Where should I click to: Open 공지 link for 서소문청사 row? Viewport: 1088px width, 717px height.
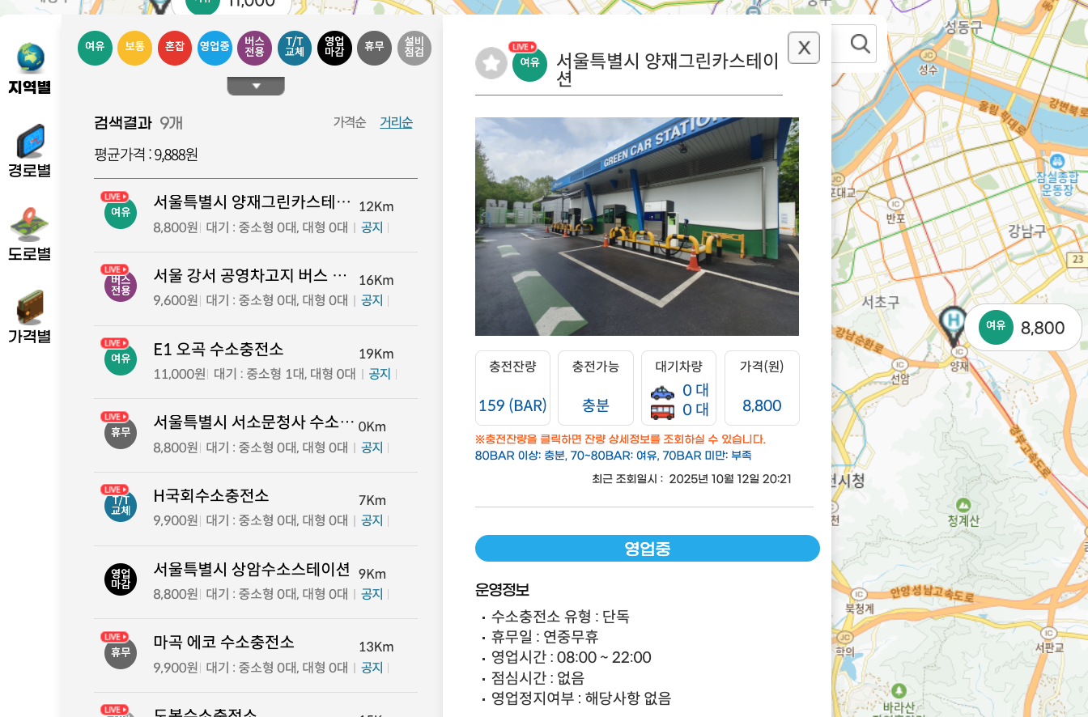(372, 448)
